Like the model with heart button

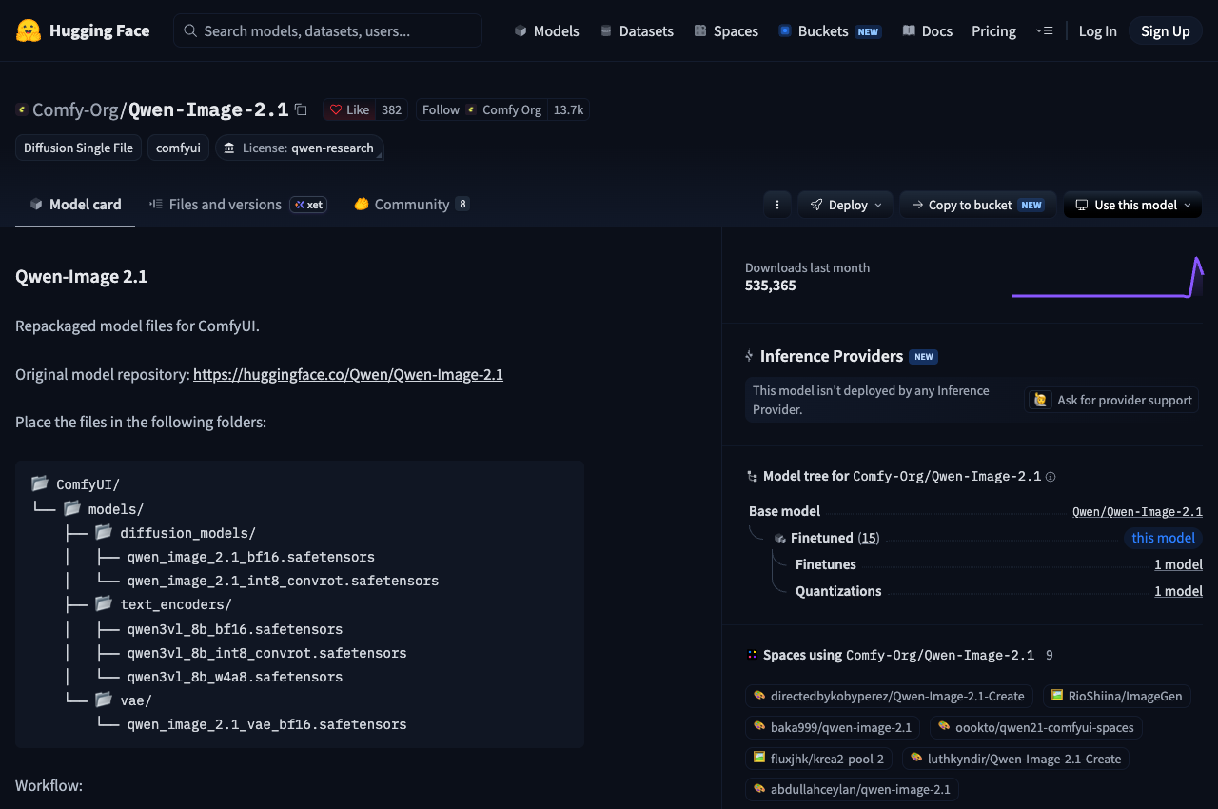[x=349, y=109]
